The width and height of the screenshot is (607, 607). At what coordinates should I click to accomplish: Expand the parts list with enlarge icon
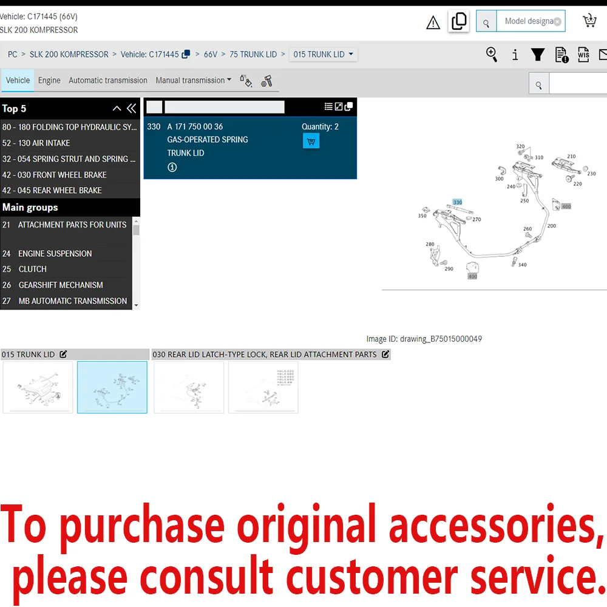click(338, 106)
